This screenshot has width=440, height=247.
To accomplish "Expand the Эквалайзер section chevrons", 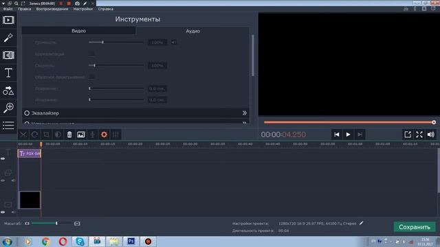I will tap(245, 113).
